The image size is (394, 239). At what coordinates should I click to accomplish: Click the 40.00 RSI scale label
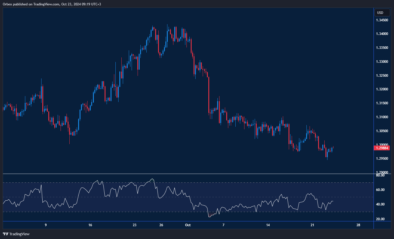tap(380, 204)
